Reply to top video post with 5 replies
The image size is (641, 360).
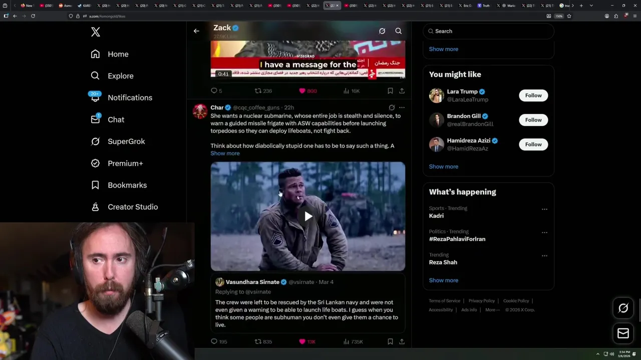point(216,90)
